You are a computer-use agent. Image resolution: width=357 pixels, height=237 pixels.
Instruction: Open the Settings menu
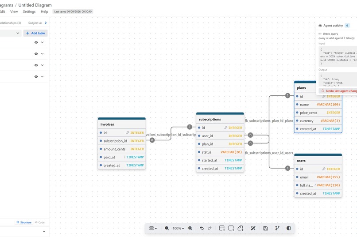point(29,11)
